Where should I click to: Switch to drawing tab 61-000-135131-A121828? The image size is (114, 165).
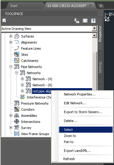point(67,6)
